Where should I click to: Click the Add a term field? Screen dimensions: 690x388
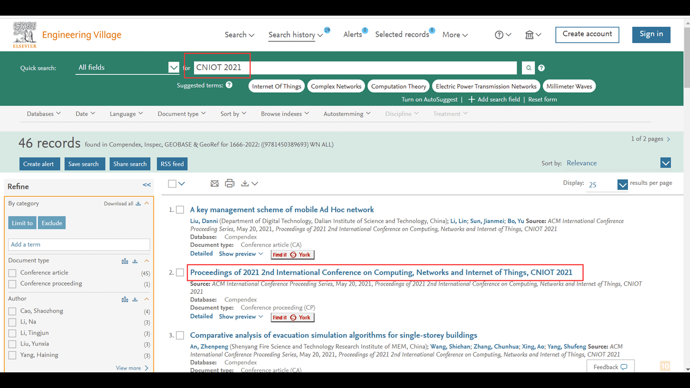79,245
